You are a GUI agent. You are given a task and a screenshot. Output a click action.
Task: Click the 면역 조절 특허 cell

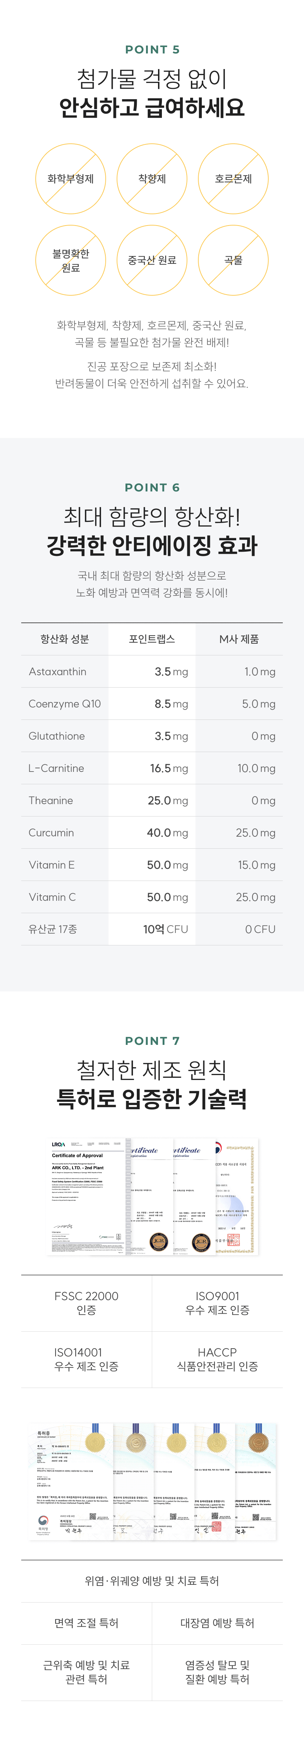pos(87,1623)
